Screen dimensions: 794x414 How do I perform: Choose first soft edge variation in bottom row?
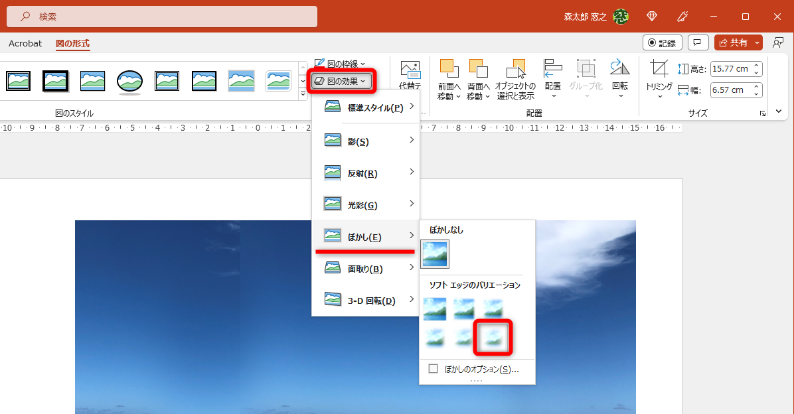coord(435,337)
